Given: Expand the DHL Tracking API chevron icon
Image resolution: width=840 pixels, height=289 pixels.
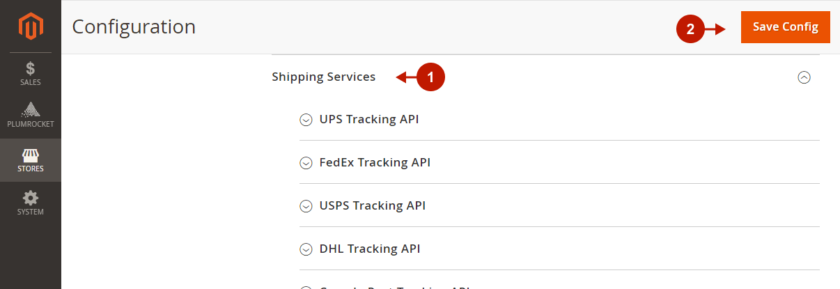Looking at the screenshot, I should point(305,249).
